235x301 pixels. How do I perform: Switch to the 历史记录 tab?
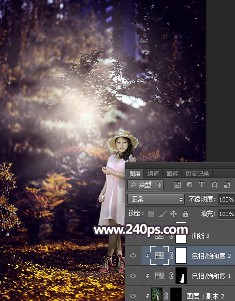click(x=197, y=174)
